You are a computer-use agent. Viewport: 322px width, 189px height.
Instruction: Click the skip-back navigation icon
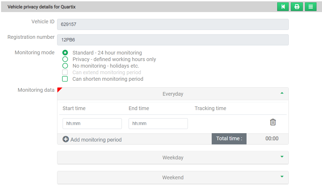283,7
